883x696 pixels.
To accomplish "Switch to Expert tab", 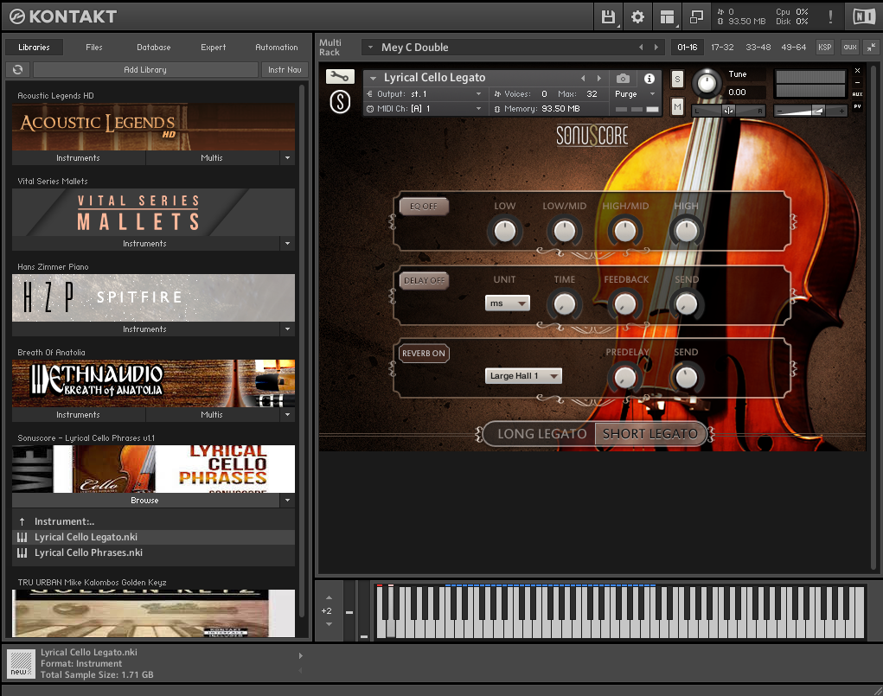I will pyautogui.click(x=214, y=48).
